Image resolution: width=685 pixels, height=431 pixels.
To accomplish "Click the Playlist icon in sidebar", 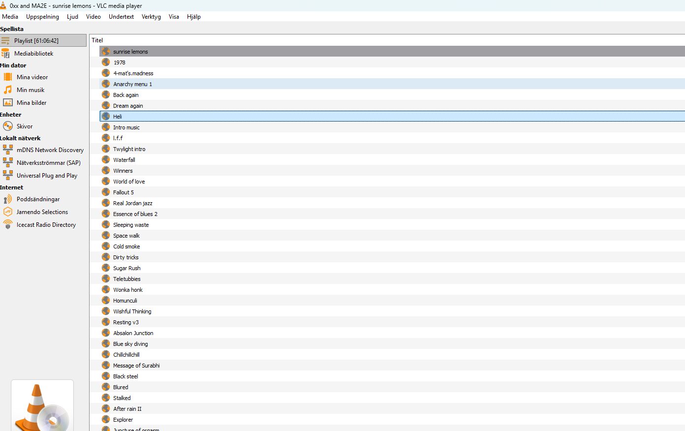I will coord(5,40).
